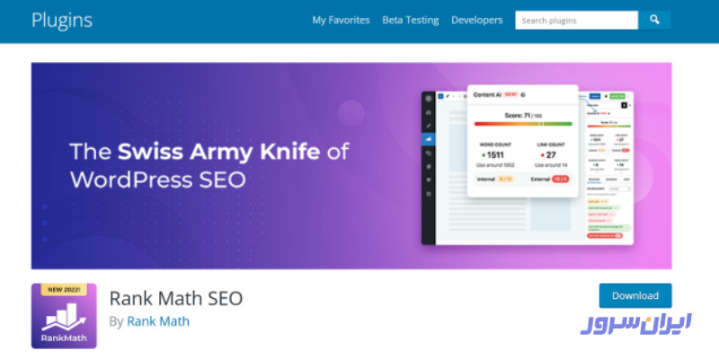Focus the Search plugins field
Image resolution: width=719 pixels, height=359 pixels.
pyautogui.click(x=576, y=20)
